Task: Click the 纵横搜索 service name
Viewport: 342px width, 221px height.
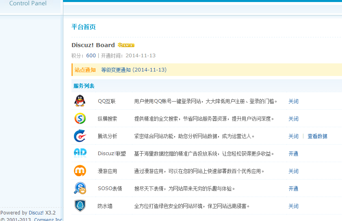Action: tap(107, 119)
